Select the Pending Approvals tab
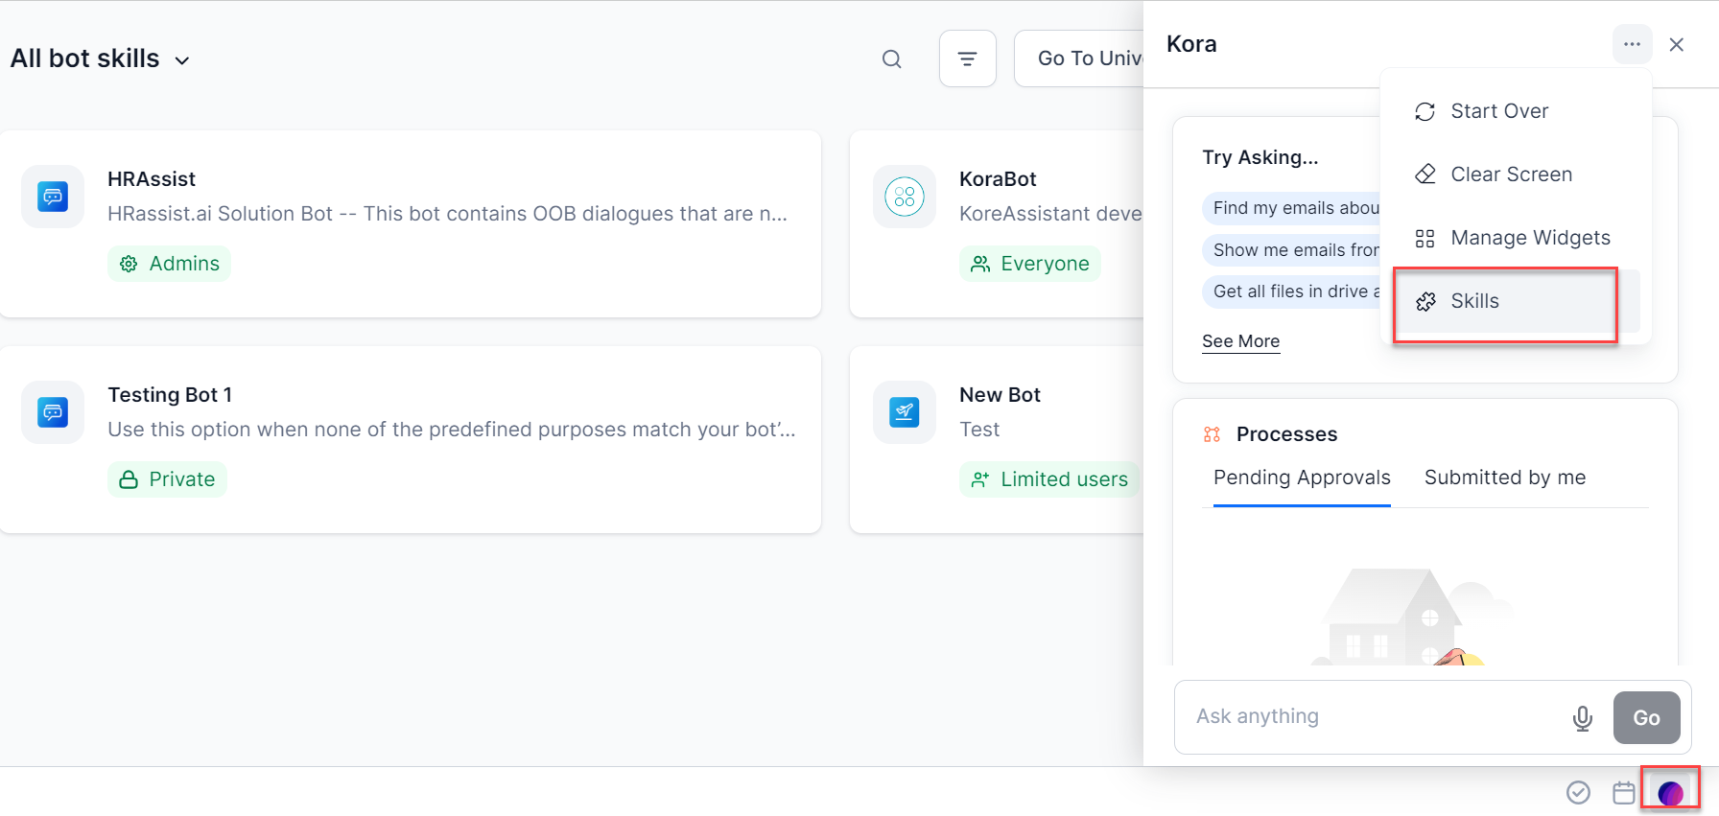The height and width of the screenshot is (816, 1719). click(x=1301, y=478)
